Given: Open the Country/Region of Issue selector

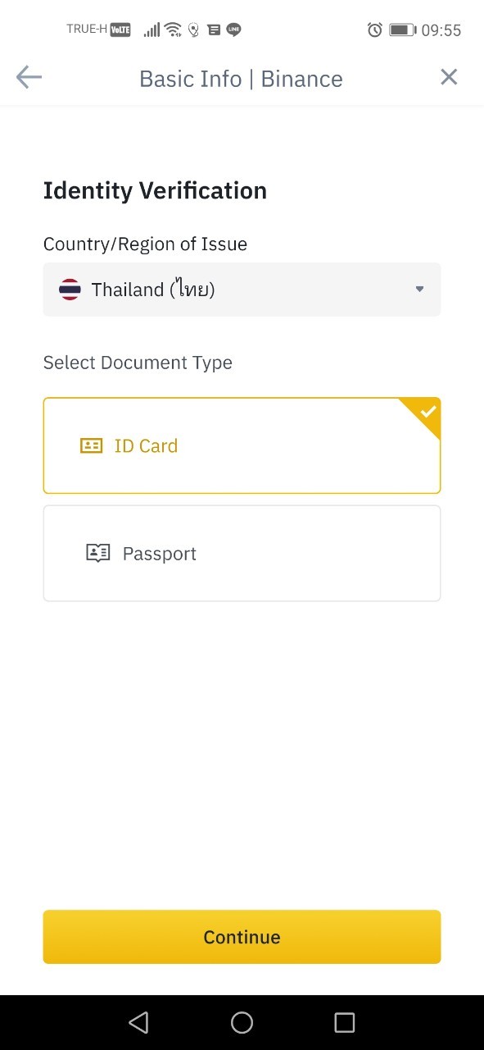Looking at the screenshot, I should coord(242,290).
